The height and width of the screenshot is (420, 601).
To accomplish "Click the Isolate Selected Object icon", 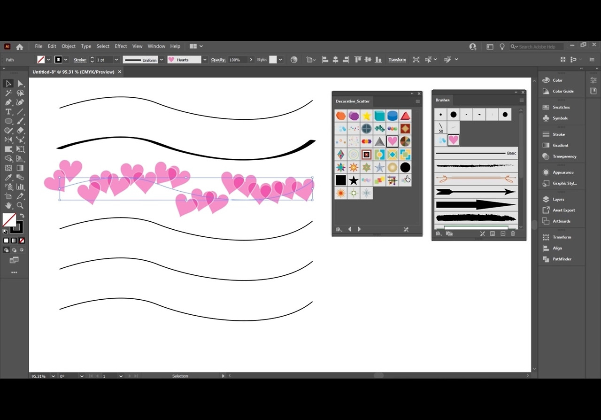I will 416,60.
